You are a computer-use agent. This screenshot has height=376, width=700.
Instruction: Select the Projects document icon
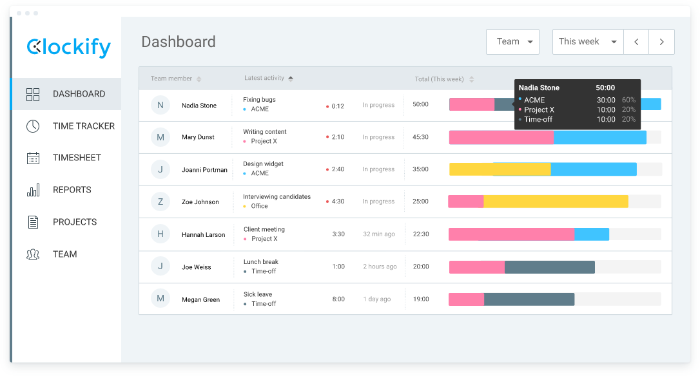tap(33, 221)
